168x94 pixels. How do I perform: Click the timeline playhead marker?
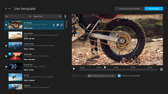(x=105, y=67)
